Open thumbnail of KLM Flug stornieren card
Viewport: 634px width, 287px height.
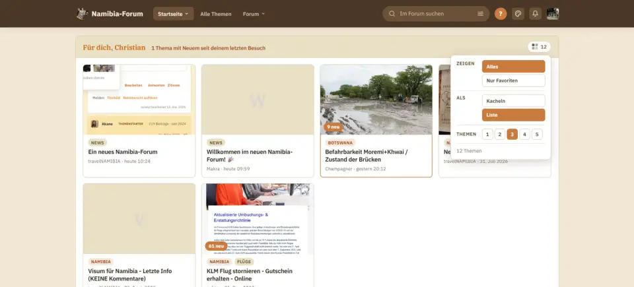[258, 218]
